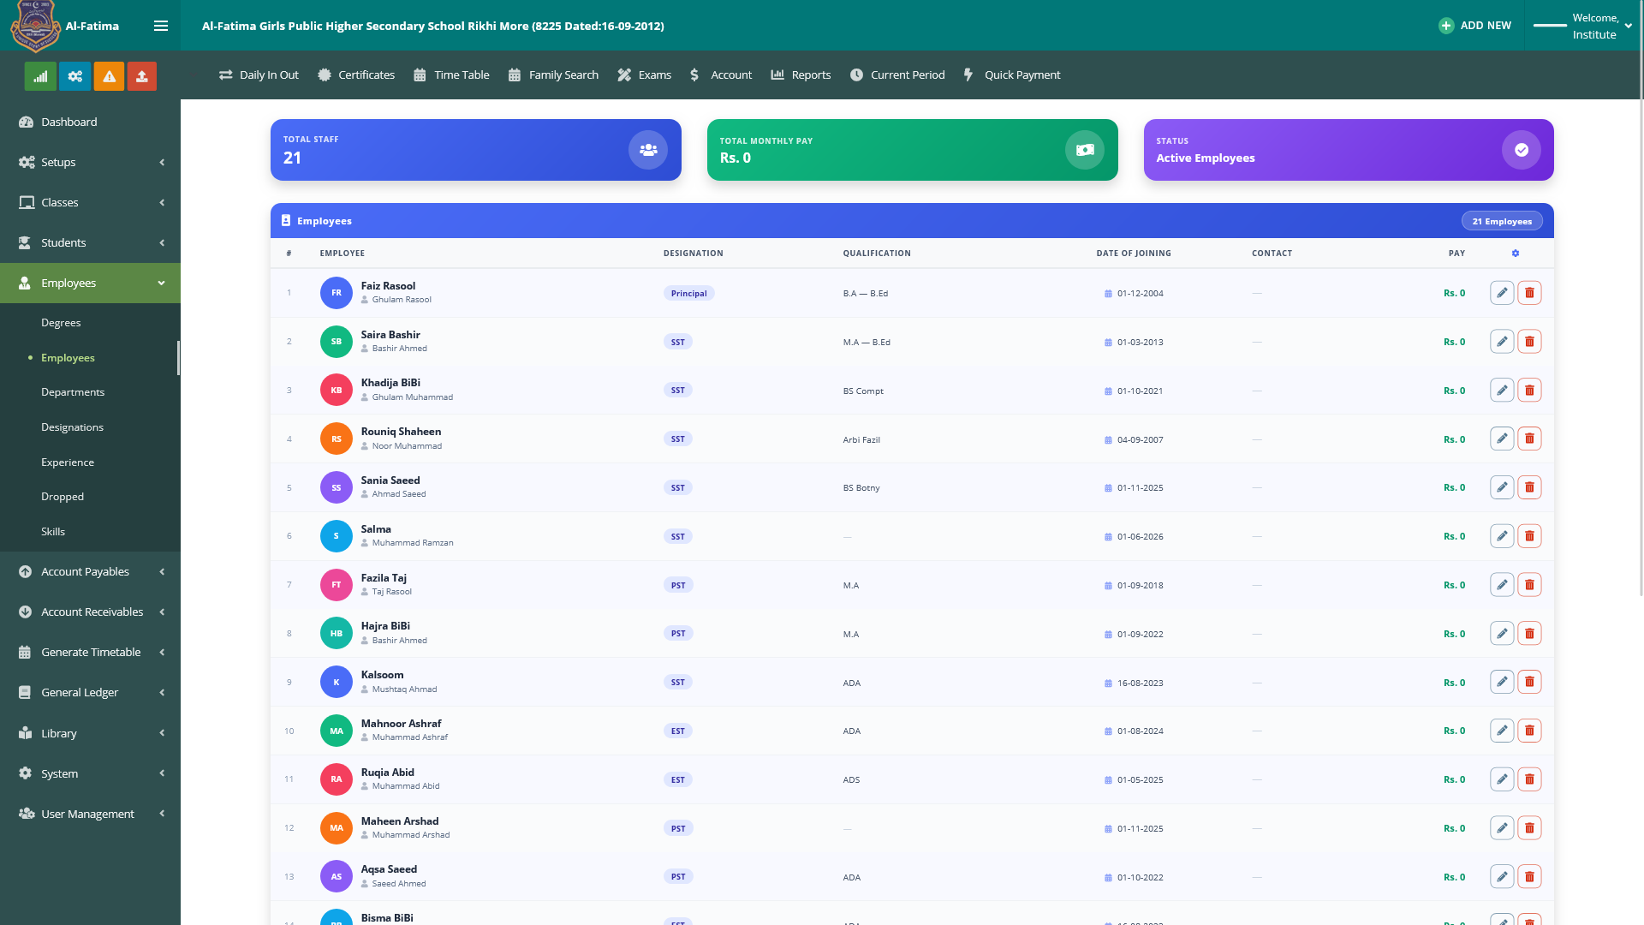Open Skills submenu item

click(x=53, y=532)
